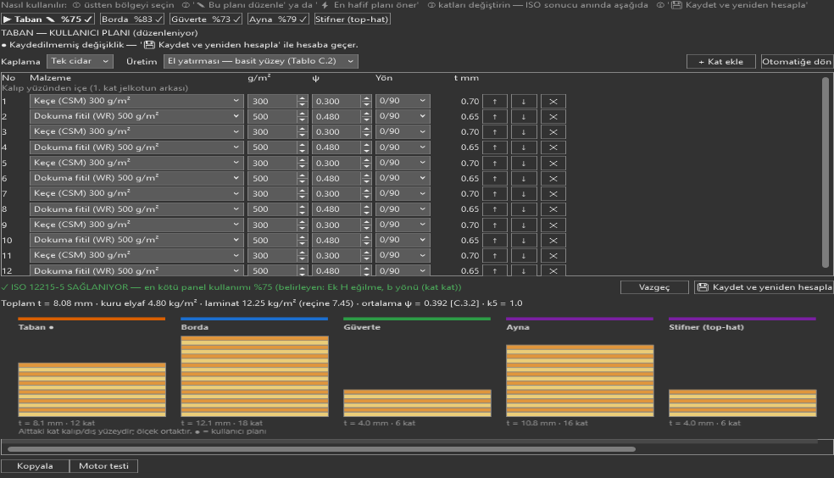The image size is (834, 478).
Task: Remove layer 8 using X icon
Action: click(553, 209)
